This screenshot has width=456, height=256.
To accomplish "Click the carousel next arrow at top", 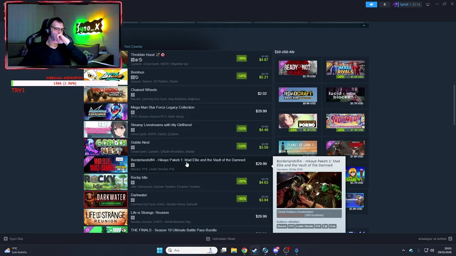I will pyautogui.click(x=364, y=25).
